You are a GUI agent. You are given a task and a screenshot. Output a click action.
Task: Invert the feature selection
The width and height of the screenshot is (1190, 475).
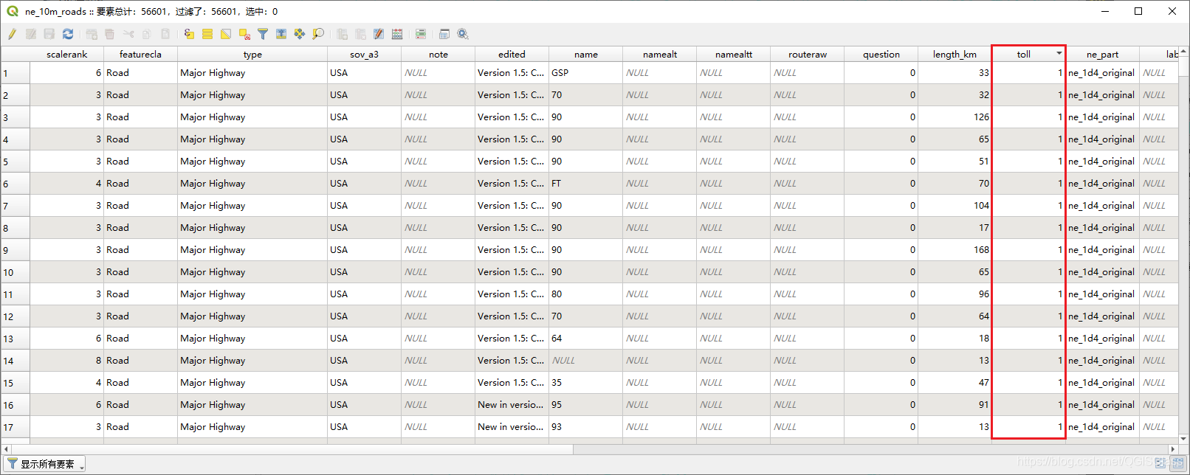[226, 34]
